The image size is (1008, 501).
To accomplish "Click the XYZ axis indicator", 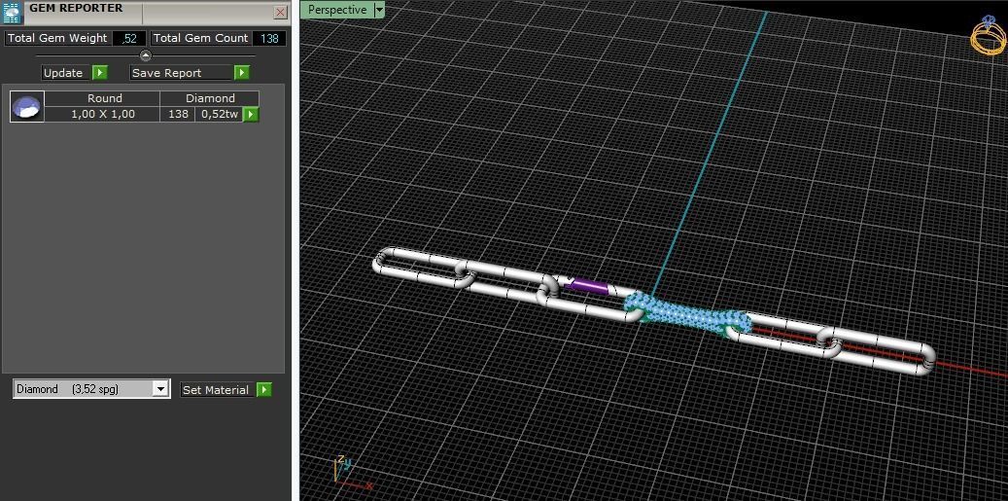I will click(350, 473).
